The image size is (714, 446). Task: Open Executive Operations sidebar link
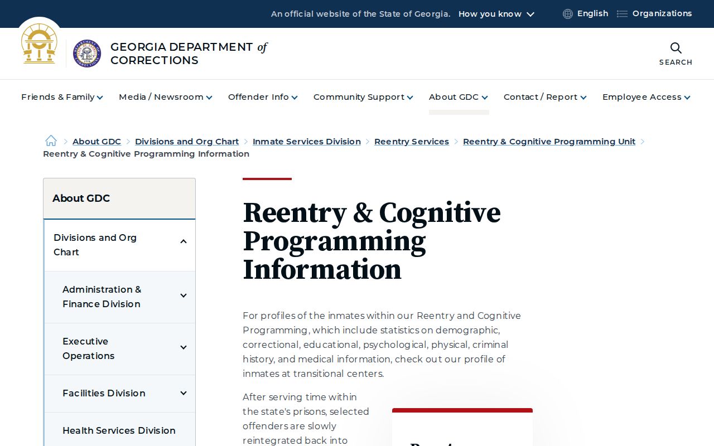[88, 348]
